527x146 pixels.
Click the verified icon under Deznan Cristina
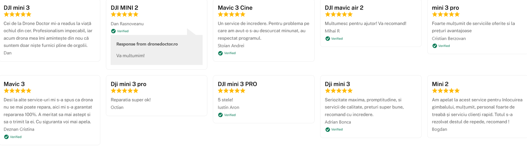6,137
